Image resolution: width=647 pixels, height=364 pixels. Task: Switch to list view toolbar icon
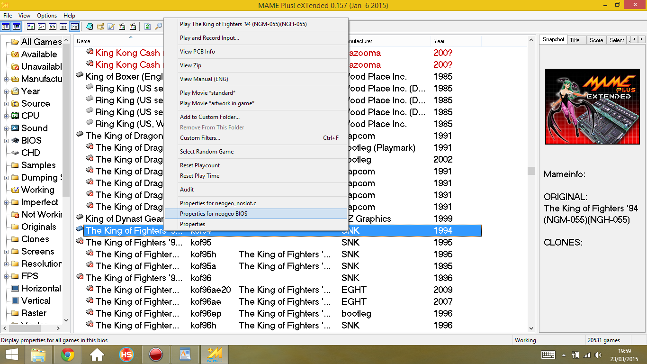pos(53,27)
